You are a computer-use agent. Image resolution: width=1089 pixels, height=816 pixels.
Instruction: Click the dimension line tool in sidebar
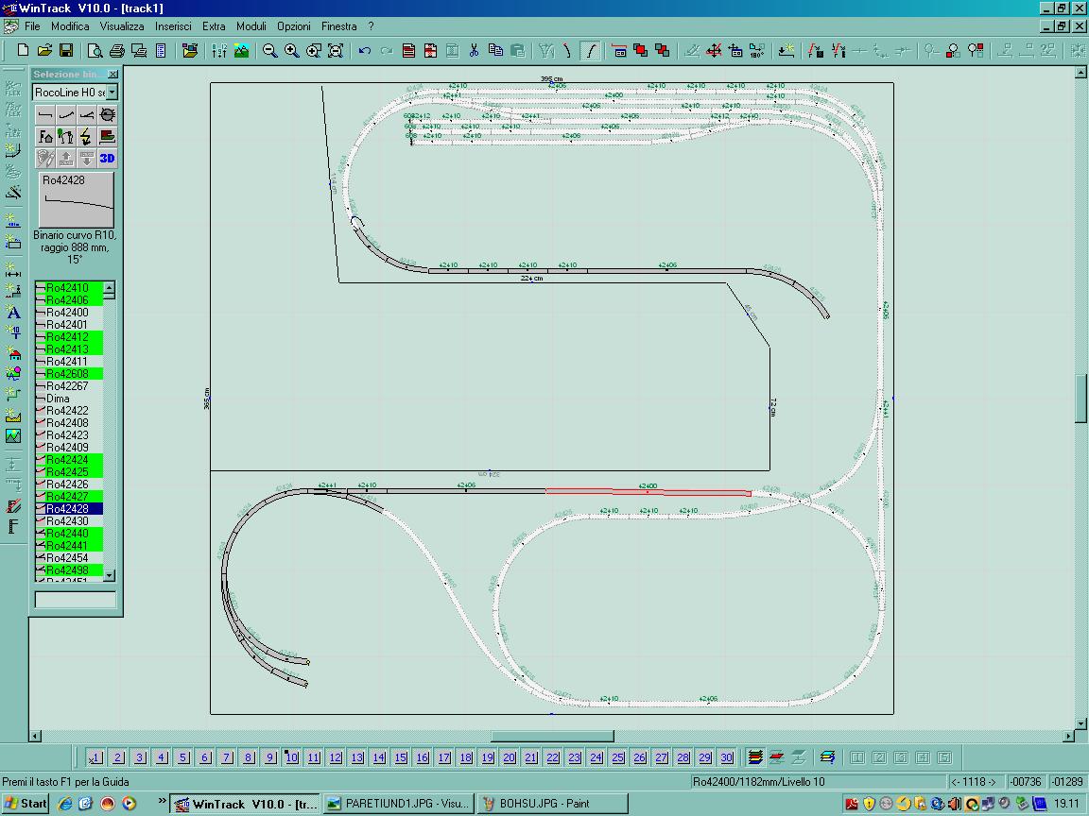click(x=13, y=271)
